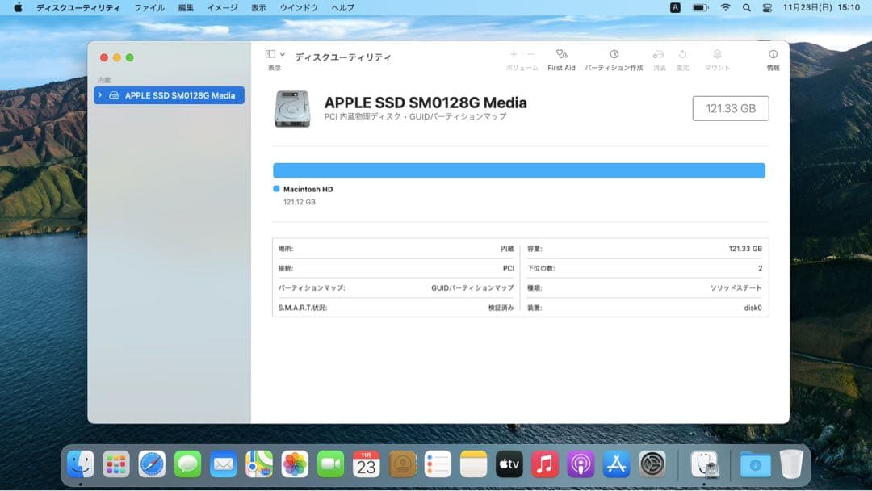
Task: Open the Apple TV app
Action: pyautogui.click(x=509, y=464)
